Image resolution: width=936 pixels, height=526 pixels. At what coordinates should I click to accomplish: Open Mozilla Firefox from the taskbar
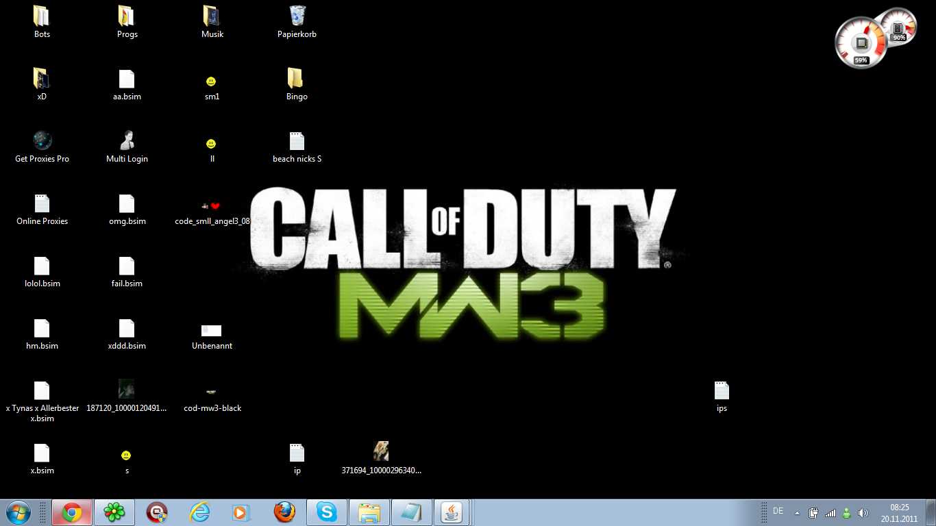pos(284,512)
